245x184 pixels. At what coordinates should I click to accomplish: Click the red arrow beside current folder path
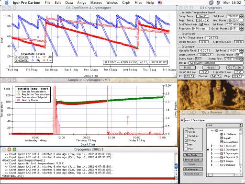(182, 120)
